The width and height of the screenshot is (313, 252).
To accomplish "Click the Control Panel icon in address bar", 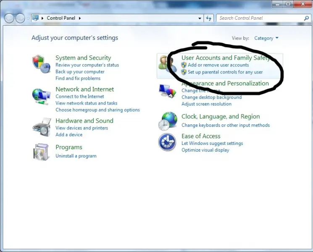I will [x=35, y=18].
